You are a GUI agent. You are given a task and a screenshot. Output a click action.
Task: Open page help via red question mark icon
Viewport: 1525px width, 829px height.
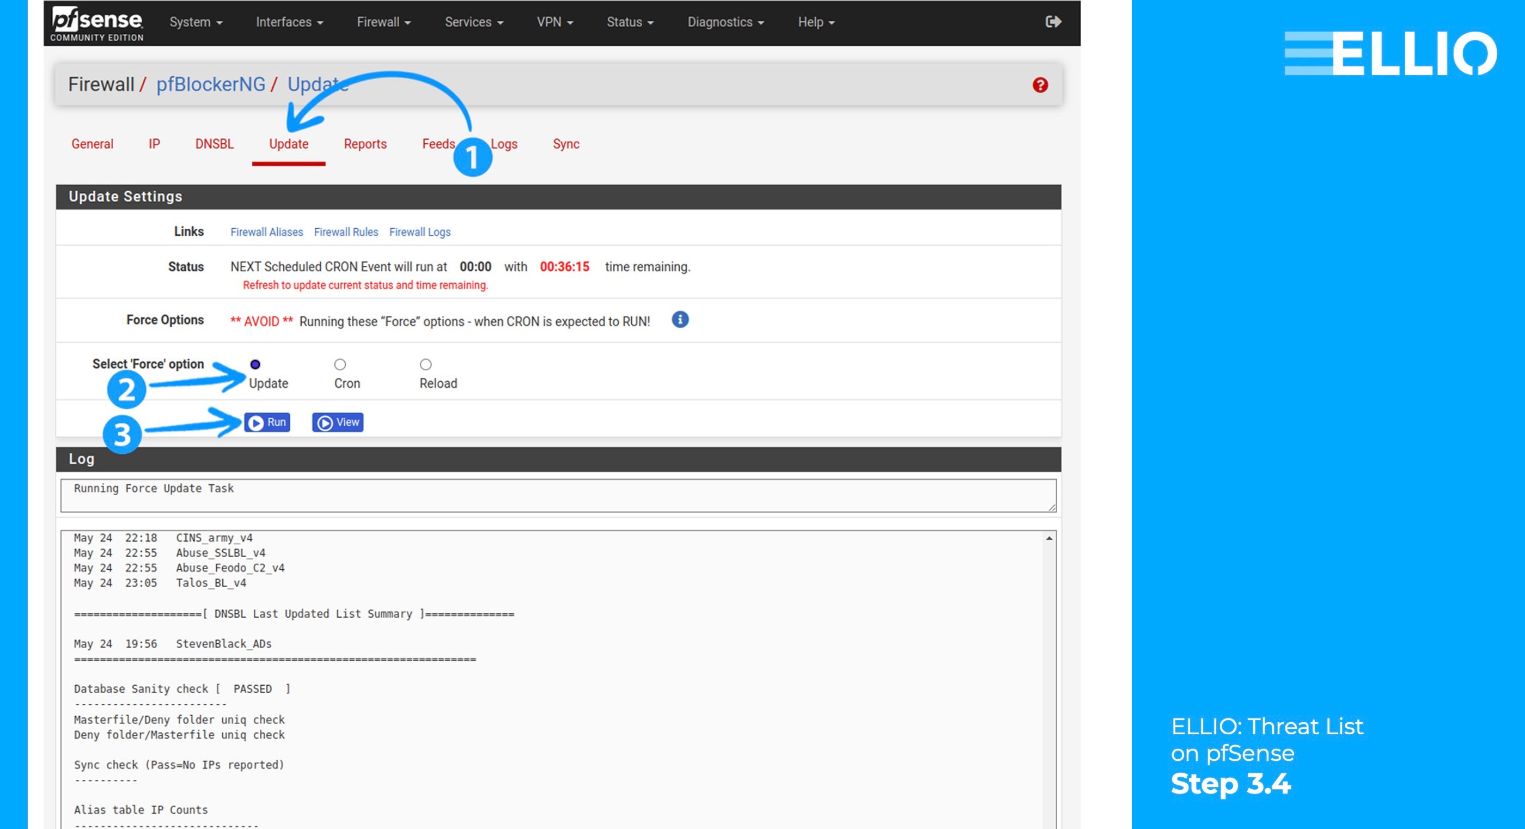(1040, 84)
